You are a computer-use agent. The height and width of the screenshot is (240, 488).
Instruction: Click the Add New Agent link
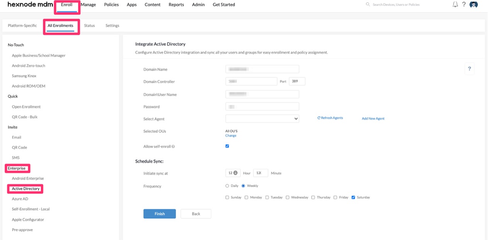[373, 118]
